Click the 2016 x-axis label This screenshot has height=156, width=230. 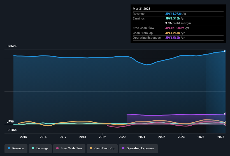tap(43, 137)
